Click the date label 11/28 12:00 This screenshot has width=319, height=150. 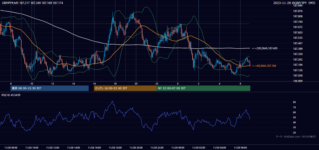(x=53, y=148)
